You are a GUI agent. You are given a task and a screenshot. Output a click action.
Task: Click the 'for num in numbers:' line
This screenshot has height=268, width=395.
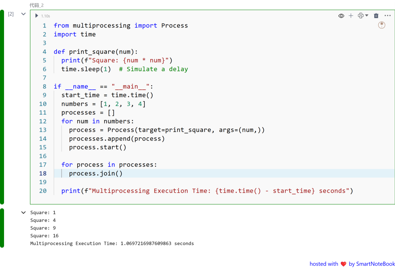[98, 121]
